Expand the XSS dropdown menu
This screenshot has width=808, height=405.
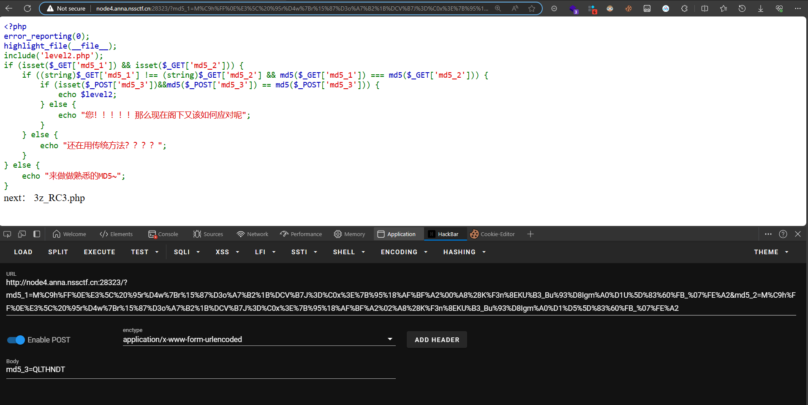(227, 252)
